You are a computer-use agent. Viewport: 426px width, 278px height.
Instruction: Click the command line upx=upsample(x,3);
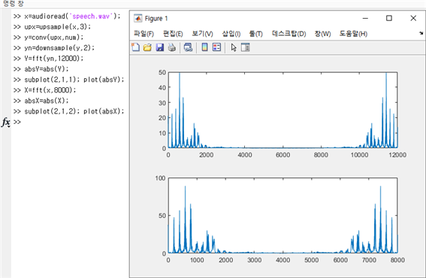pyautogui.click(x=58, y=27)
